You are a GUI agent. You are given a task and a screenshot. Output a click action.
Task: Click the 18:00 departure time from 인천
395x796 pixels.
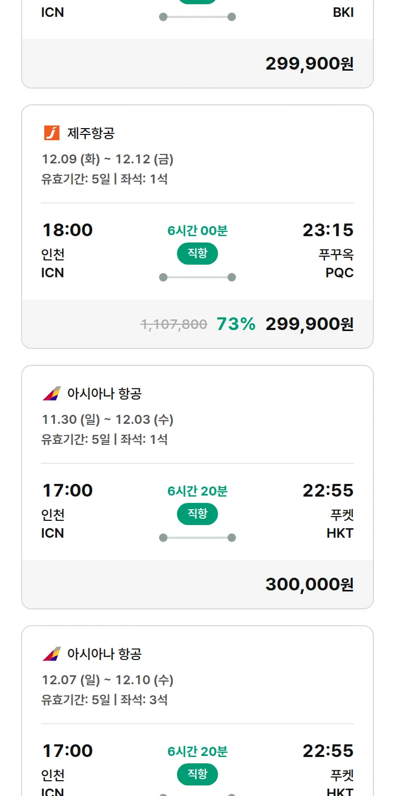pyautogui.click(x=67, y=230)
